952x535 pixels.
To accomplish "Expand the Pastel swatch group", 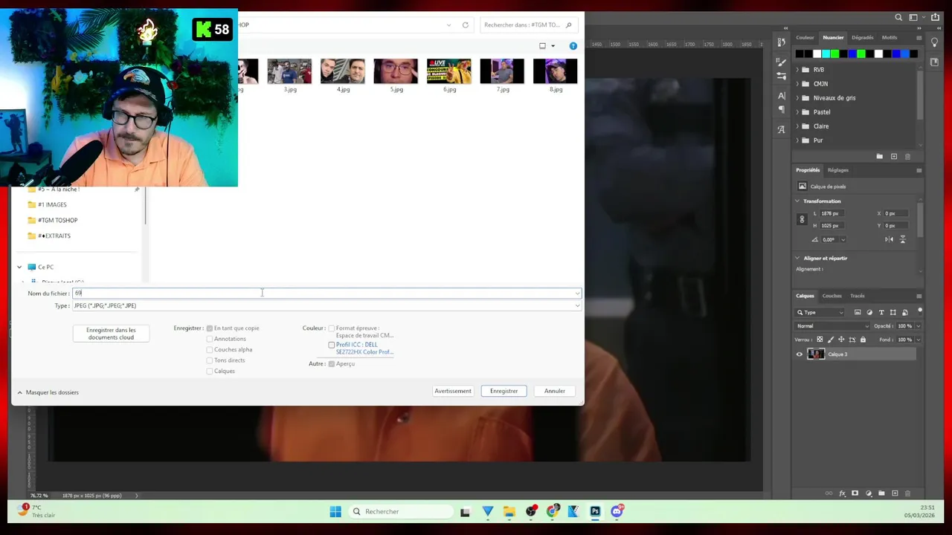I will [x=797, y=112].
